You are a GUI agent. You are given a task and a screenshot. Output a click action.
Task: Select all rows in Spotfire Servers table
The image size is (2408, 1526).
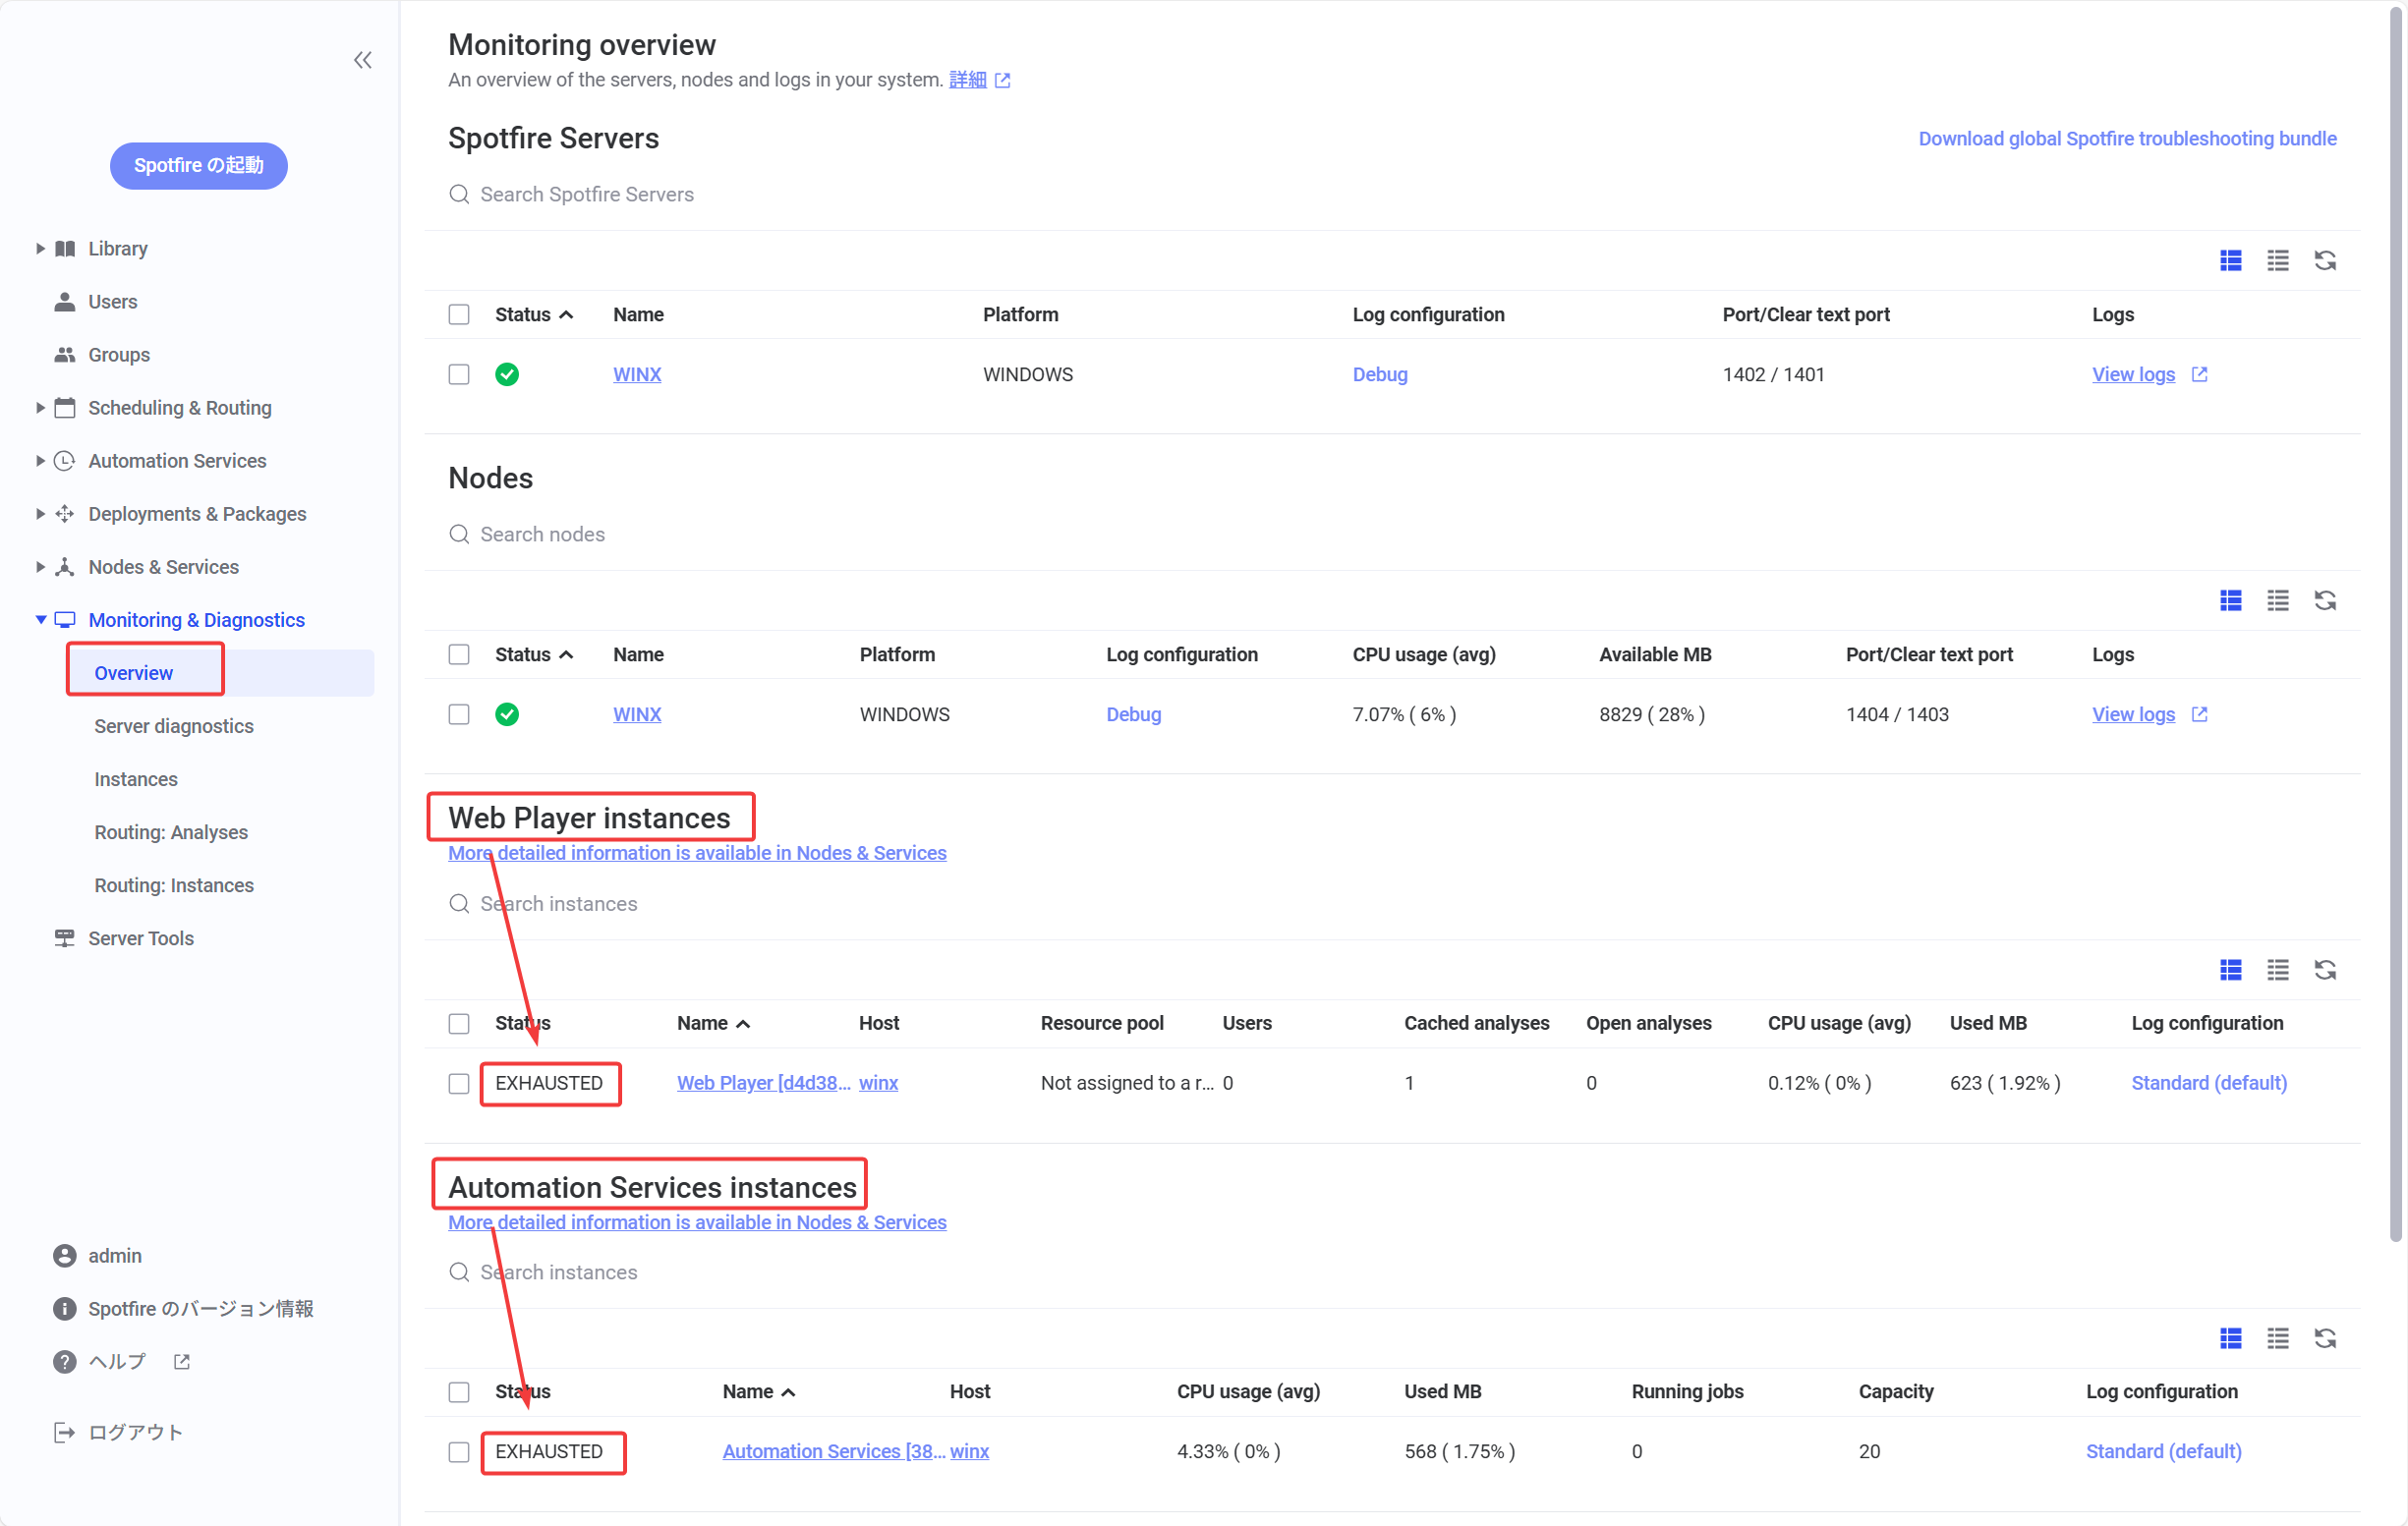coord(459,314)
